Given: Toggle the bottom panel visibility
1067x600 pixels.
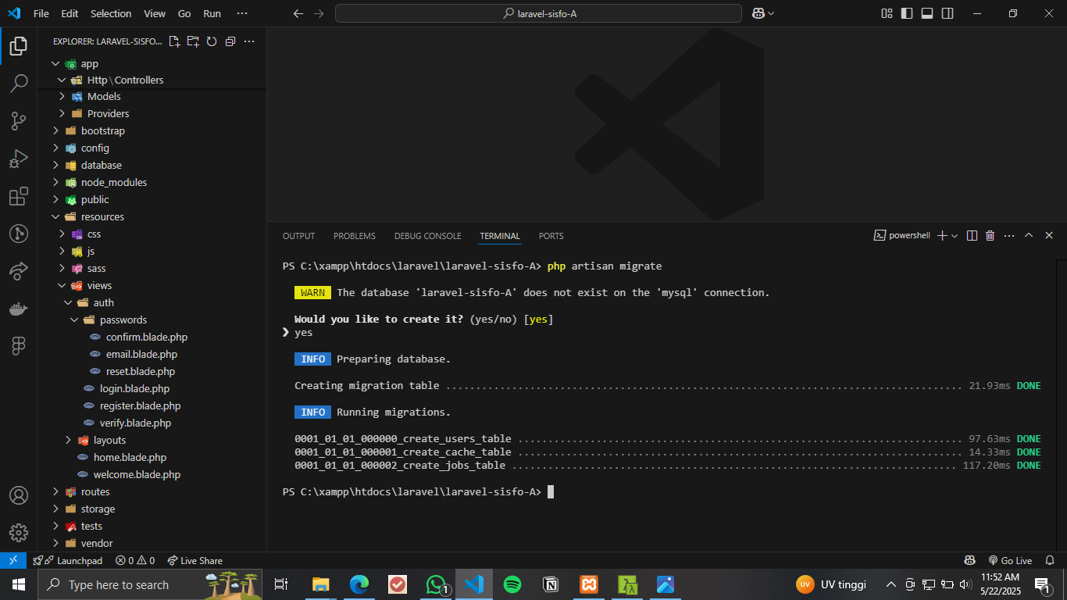Looking at the screenshot, I should pos(927,13).
